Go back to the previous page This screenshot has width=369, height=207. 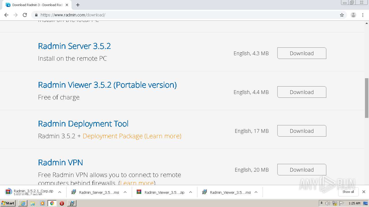pyautogui.click(x=6, y=15)
